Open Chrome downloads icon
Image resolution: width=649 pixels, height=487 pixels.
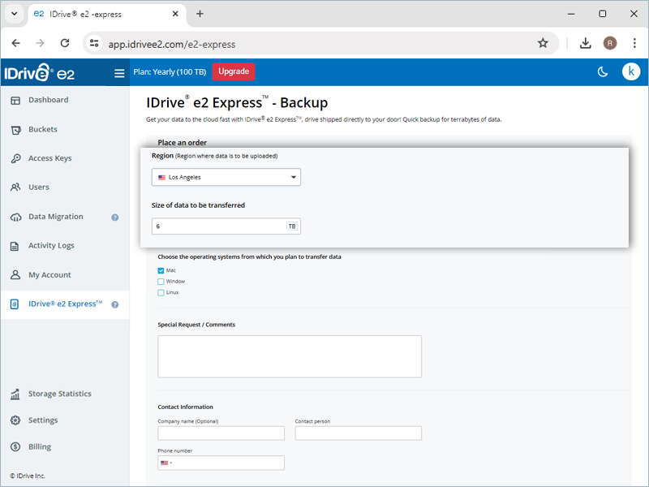tap(585, 43)
